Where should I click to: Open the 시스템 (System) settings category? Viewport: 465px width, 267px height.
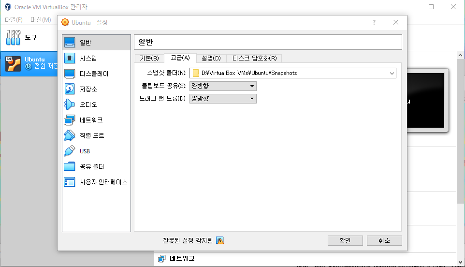pos(96,58)
